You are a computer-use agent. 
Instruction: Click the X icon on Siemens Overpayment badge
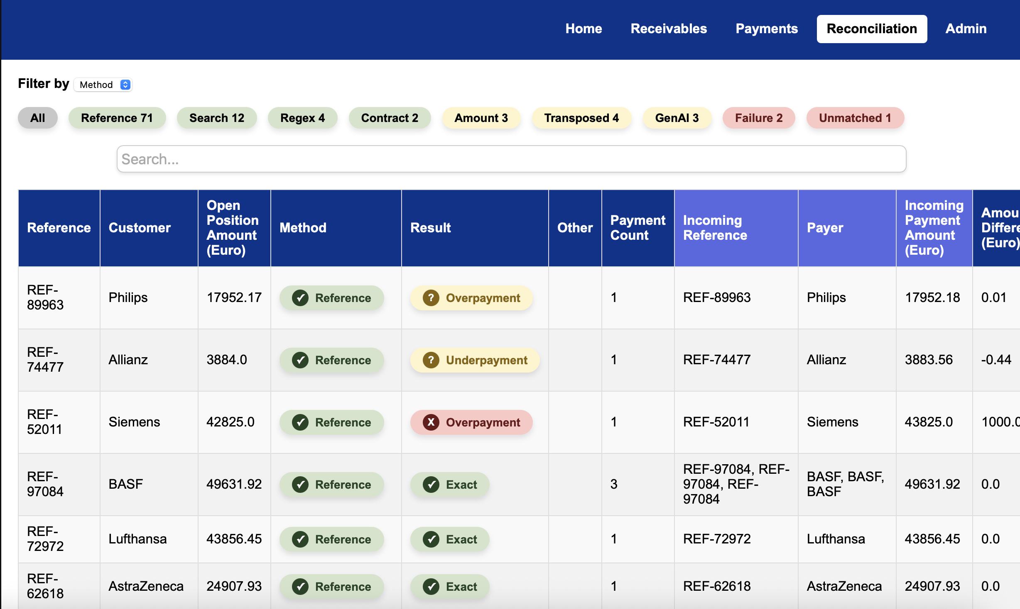[431, 422]
